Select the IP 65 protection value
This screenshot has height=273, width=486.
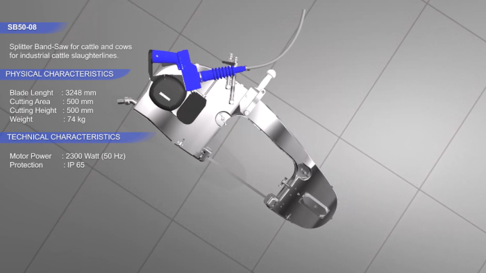76,165
